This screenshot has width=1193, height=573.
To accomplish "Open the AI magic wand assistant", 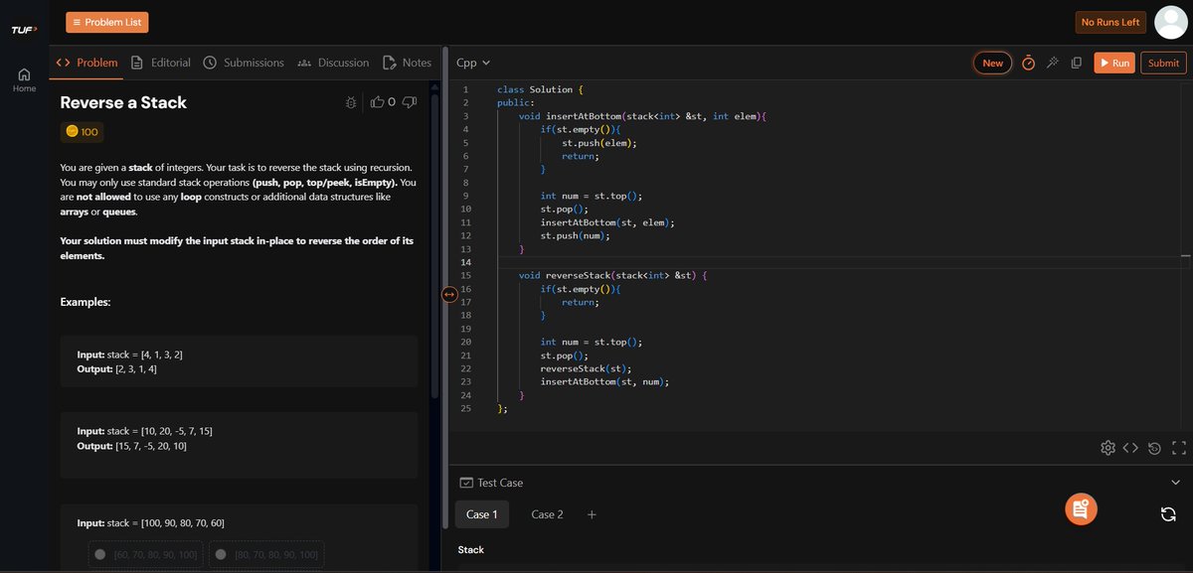I will point(1052,62).
